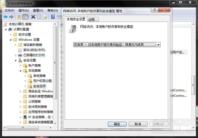
Task: Click the gray Forward arrow in toolbar
Action: (11, 17)
